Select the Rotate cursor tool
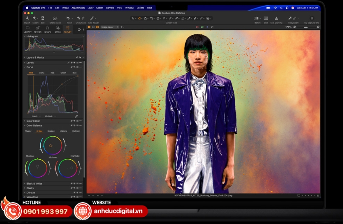343x224 pixels. tap(158, 19)
